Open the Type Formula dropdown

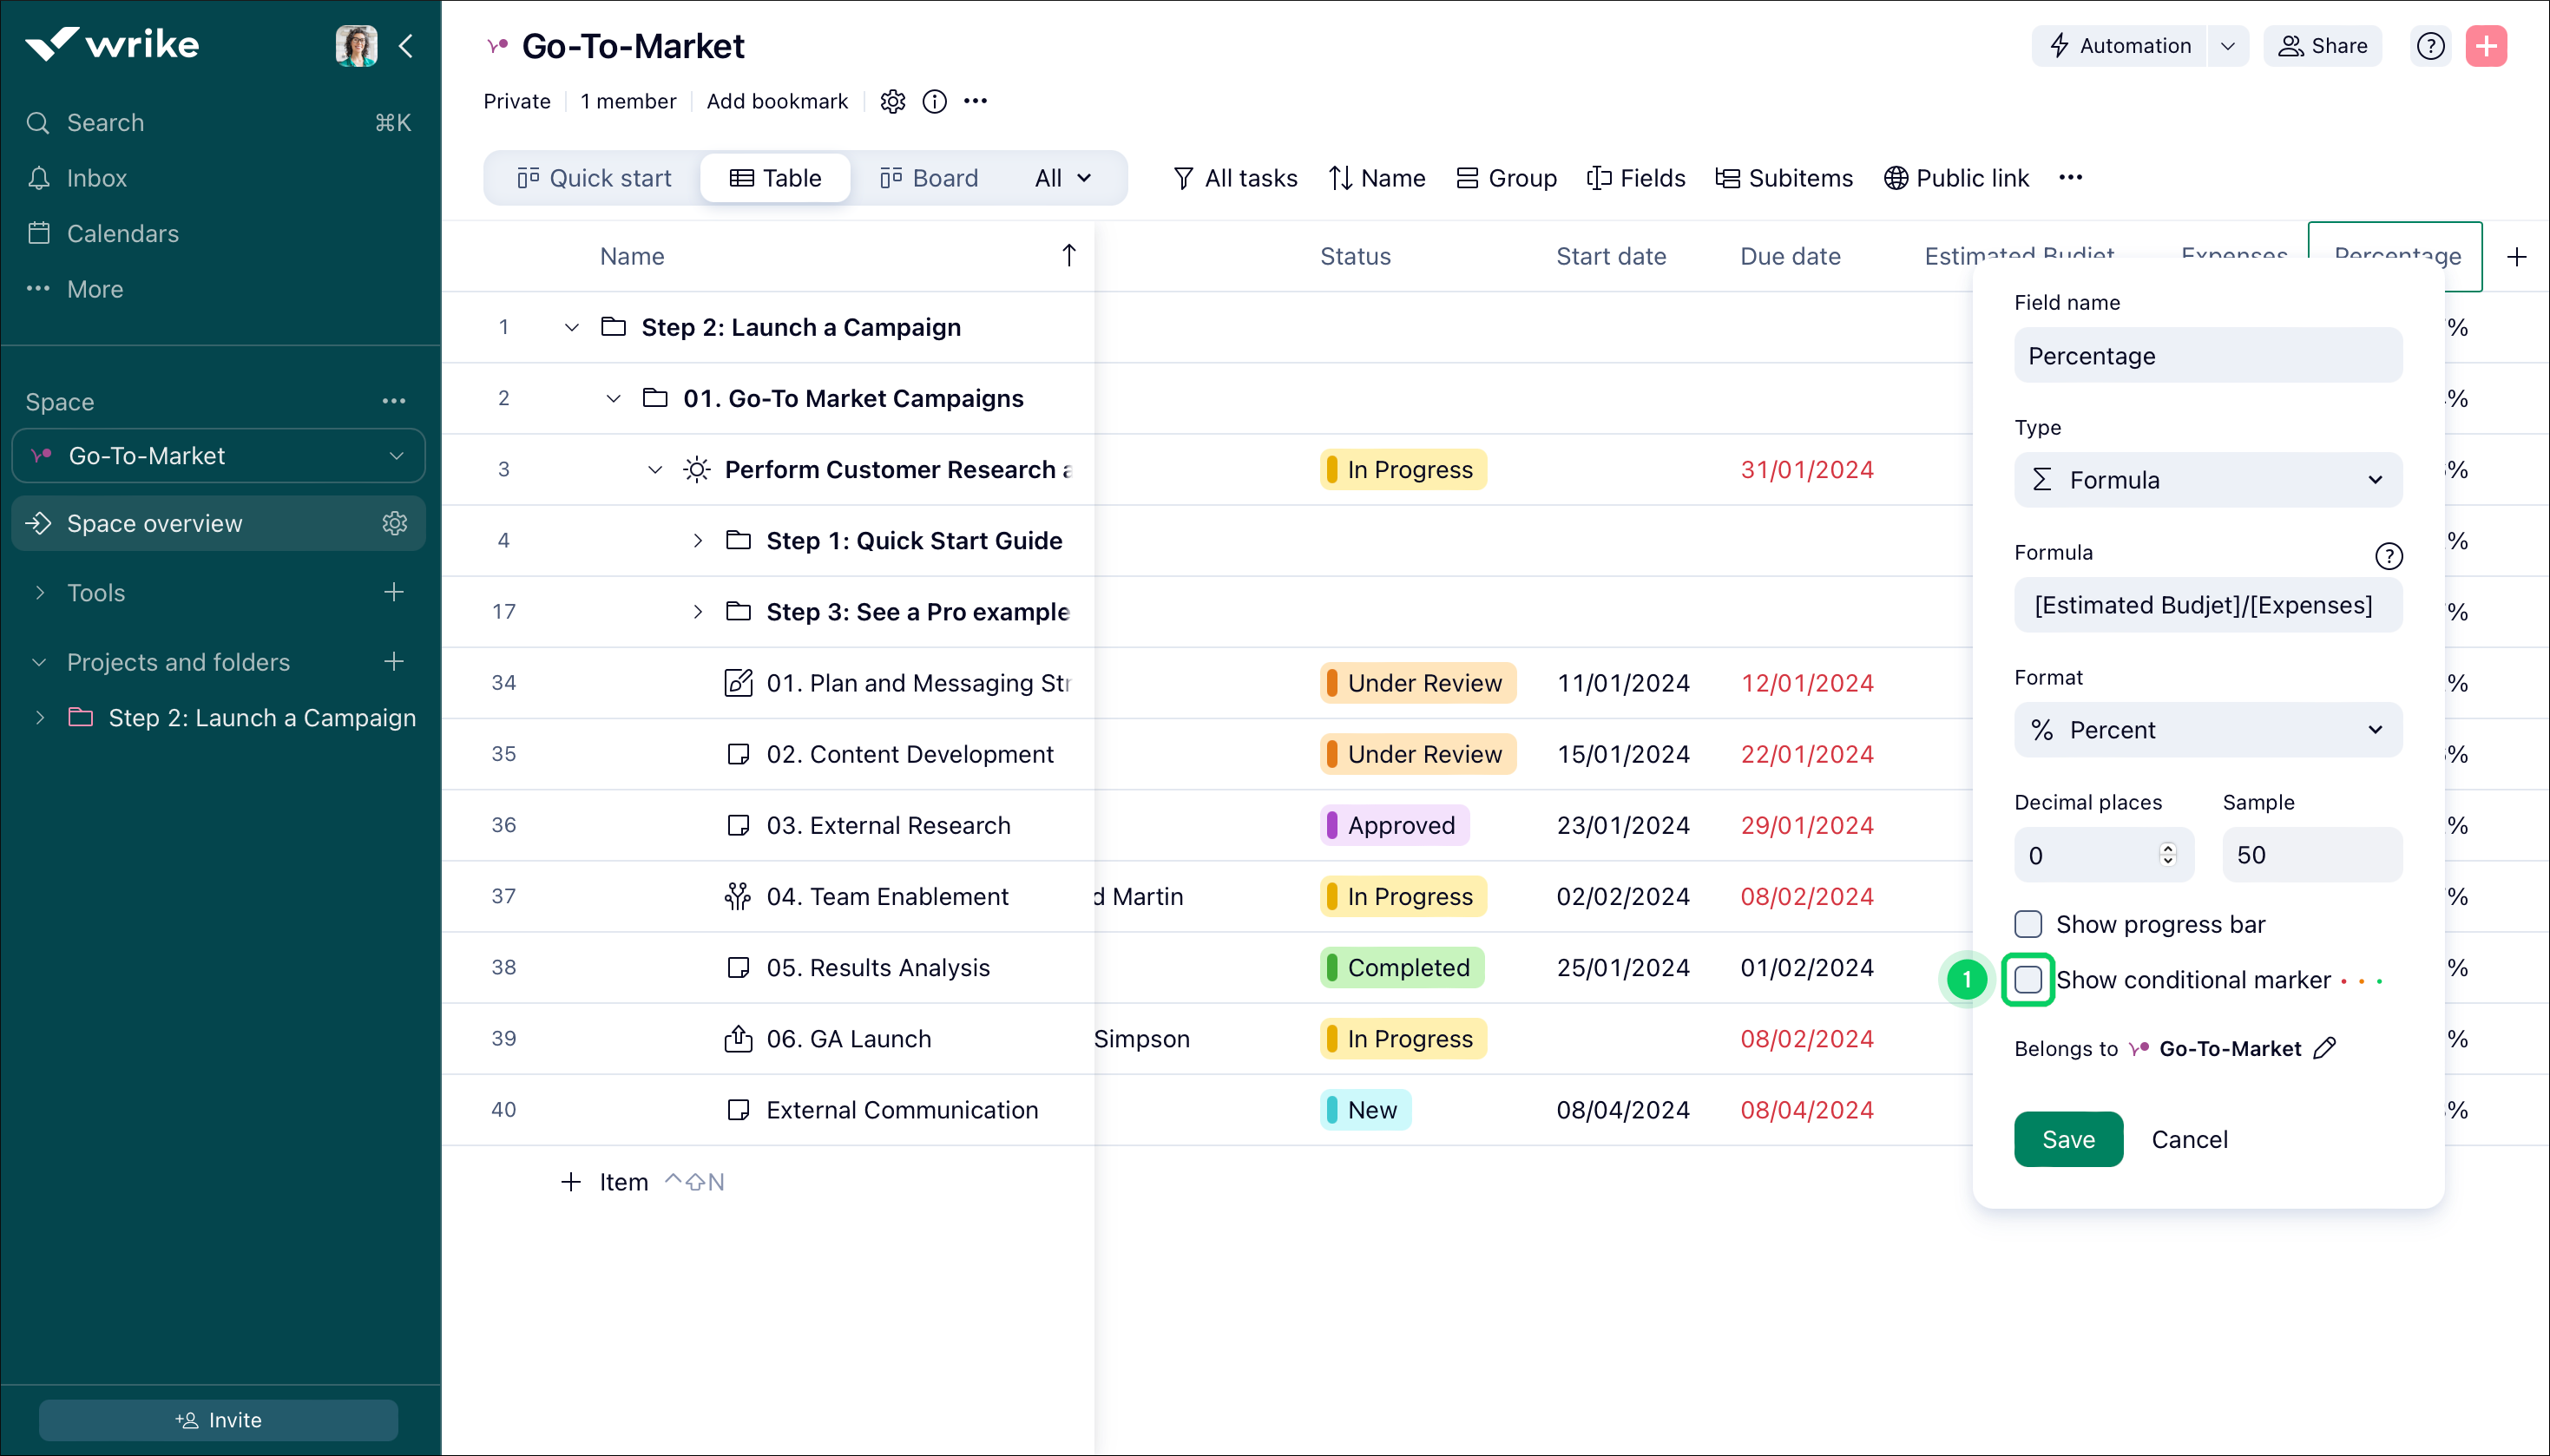point(2207,480)
